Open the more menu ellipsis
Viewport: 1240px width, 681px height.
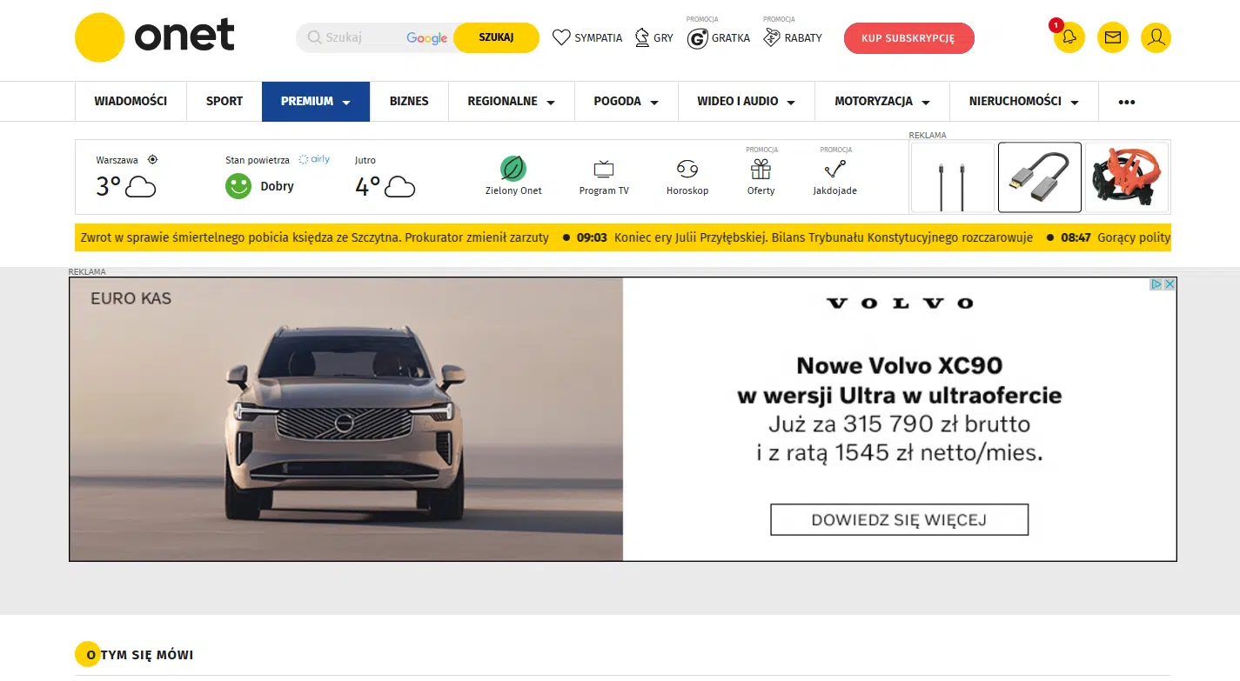coord(1127,102)
